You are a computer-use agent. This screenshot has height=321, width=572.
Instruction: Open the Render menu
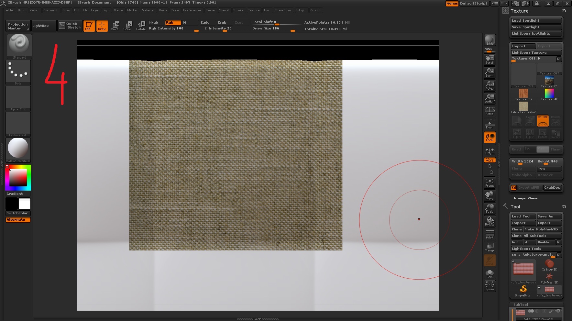[x=210, y=10]
